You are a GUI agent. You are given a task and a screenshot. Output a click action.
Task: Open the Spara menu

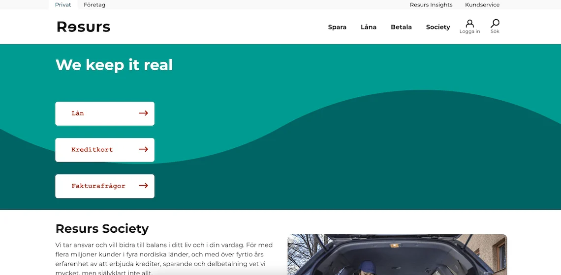click(x=337, y=27)
